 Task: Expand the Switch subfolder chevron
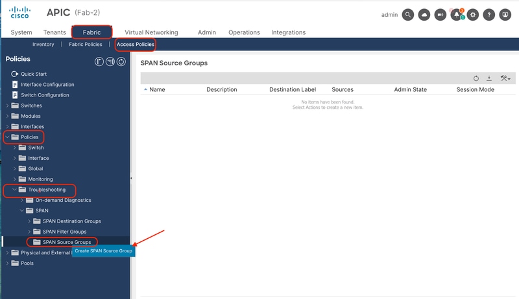[x=14, y=148]
